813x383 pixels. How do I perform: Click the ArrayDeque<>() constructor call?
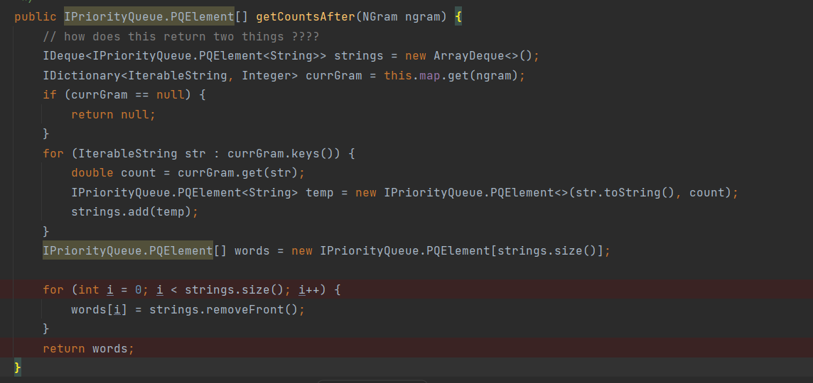(483, 56)
